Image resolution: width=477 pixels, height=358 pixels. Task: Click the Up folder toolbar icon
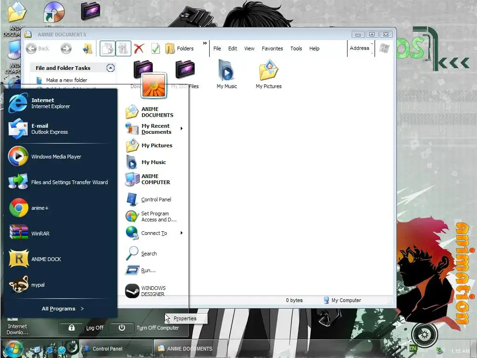point(87,48)
